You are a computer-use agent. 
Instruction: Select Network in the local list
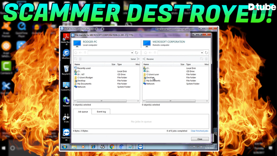(x=107, y=87)
